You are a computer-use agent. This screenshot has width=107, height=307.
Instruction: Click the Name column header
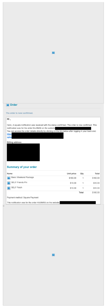click(10, 173)
